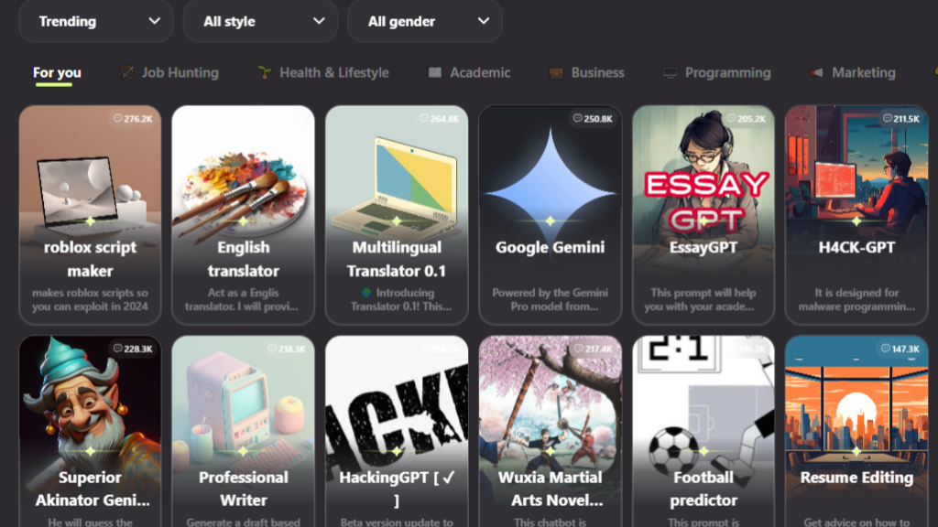The width and height of the screenshot is (938, 527).
Task: Click the 211.5K chat count badge
Action: click(x=901, y=118)
